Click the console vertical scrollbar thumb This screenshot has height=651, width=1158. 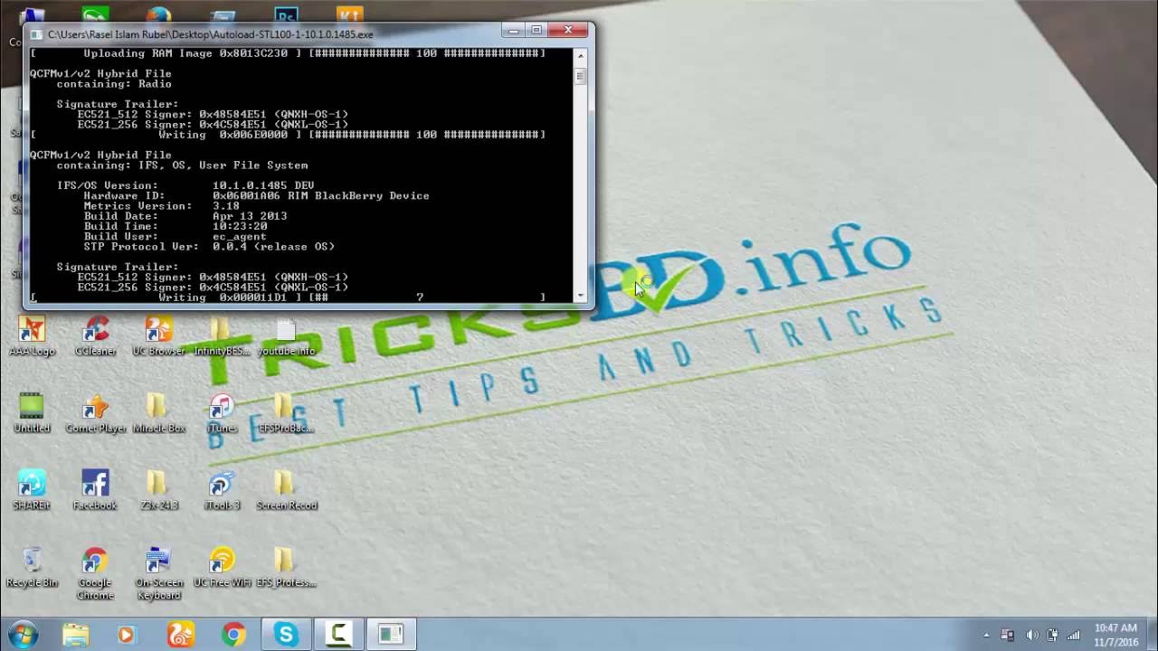coord(580,76)
